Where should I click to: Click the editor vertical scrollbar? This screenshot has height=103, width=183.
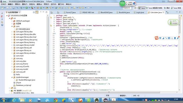(179, 25)
